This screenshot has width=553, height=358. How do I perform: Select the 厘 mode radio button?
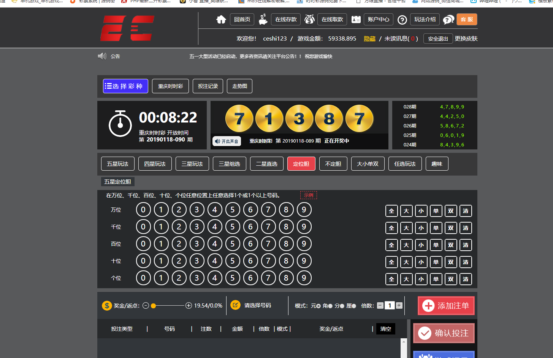point(354,306)
